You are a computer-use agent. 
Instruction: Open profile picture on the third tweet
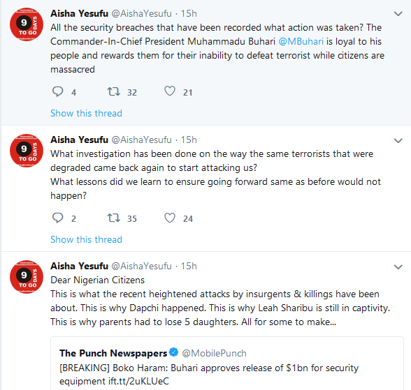27,277
